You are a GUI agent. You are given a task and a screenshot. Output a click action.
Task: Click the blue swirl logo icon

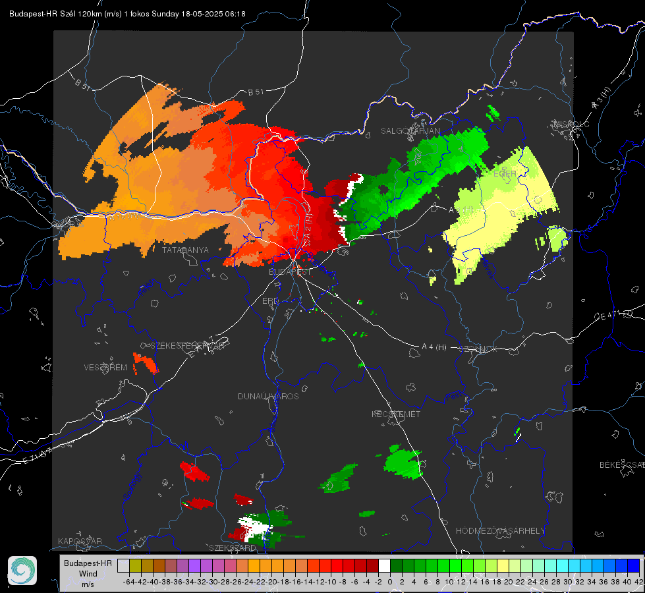[22, 571]
